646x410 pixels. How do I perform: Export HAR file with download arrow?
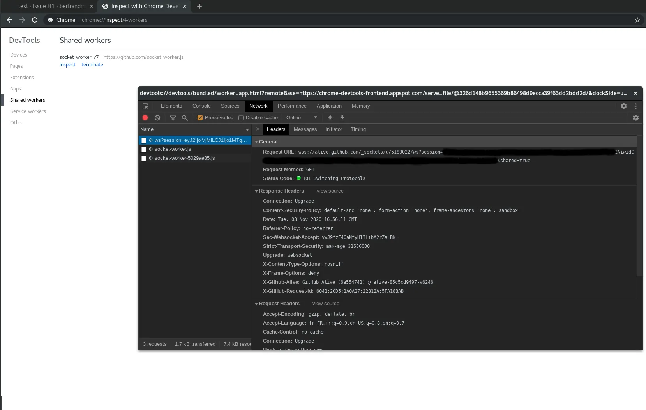[342, 118]
